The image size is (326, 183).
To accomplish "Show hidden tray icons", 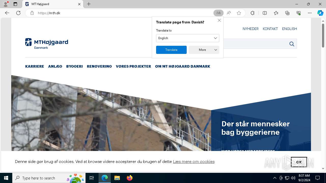I will [x=275, y=178].
